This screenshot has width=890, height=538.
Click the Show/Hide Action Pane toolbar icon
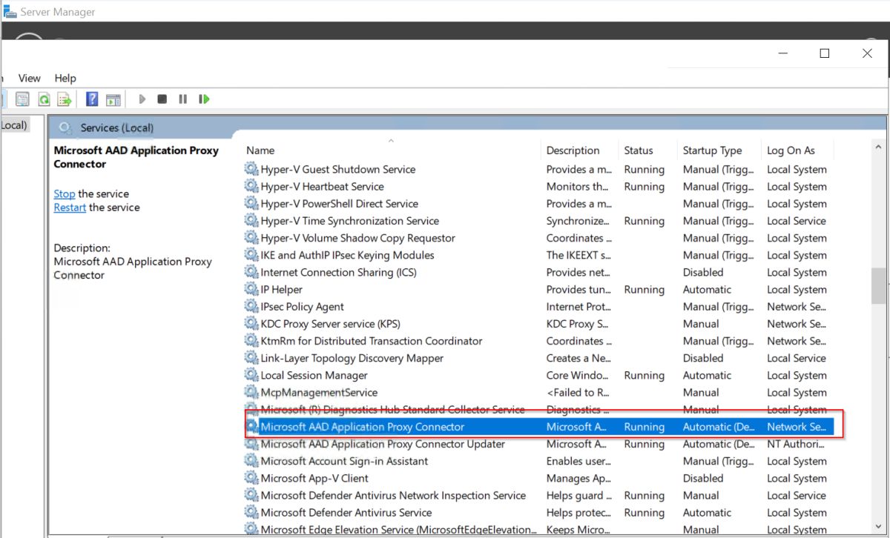(x=113, y=99)
